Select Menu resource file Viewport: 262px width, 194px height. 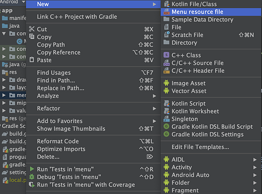(x=211, y=12)
